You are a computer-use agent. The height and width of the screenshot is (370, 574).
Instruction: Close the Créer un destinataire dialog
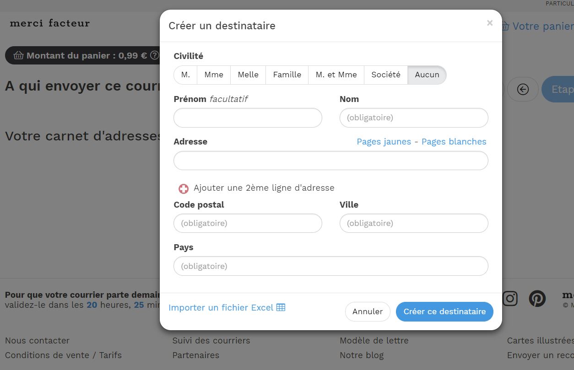(x=490, y=23)
